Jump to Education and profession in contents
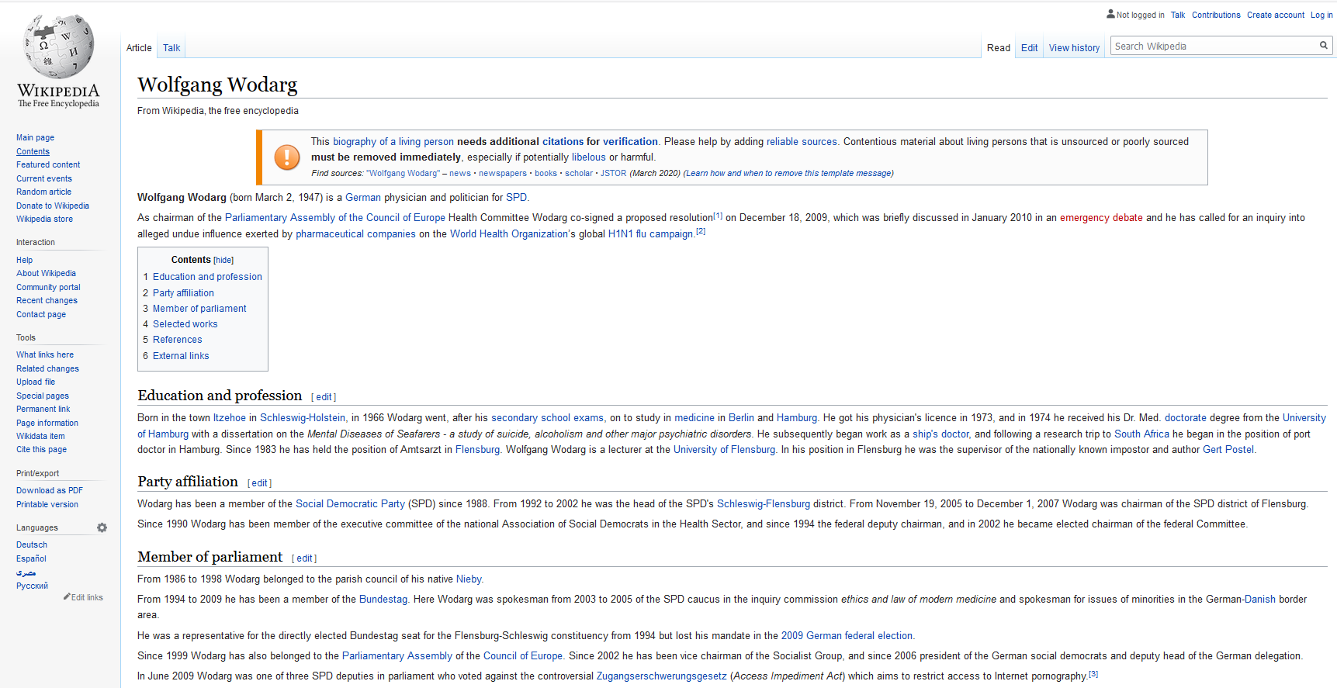1337x688 pixels. tap(207, 277)
